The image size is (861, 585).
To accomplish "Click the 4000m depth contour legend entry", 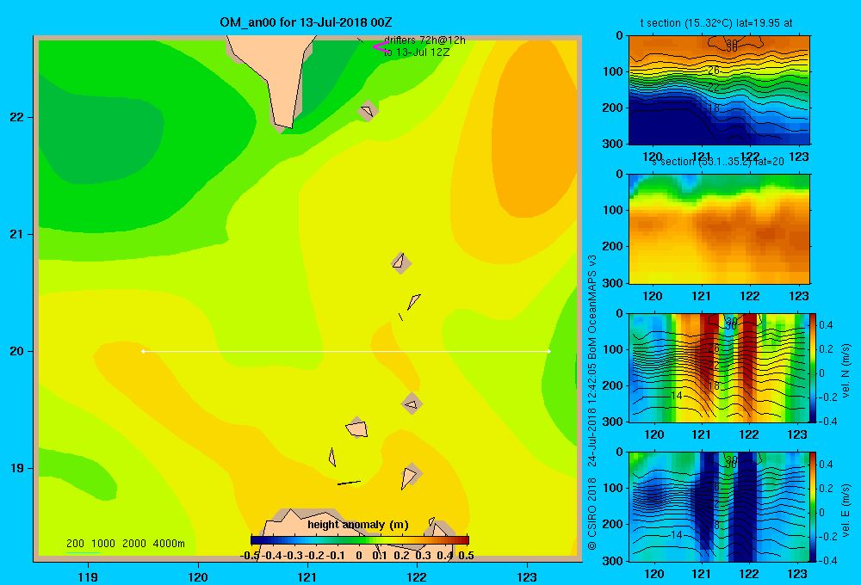I will coord(169,544).
